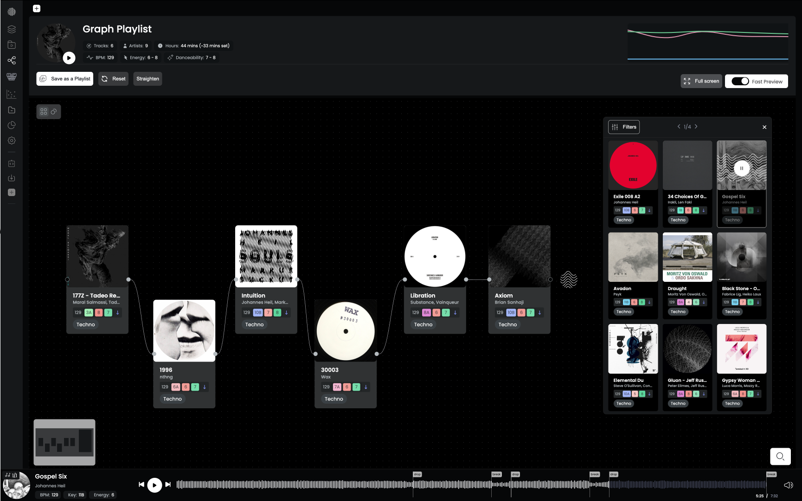Click the down arrow on Intuition card

coord(287,313)
